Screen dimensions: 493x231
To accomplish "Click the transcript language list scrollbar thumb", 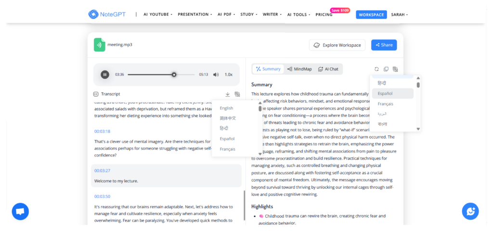I will [x=260, y=109].
